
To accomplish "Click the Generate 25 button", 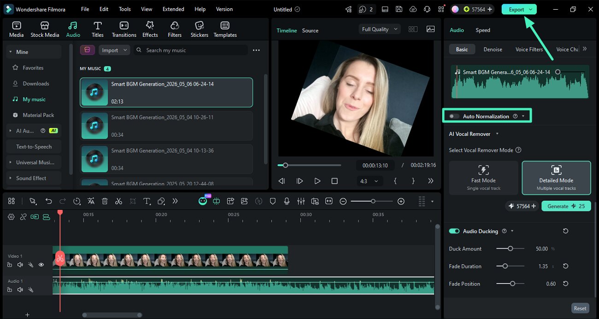I will click(566, 206).
